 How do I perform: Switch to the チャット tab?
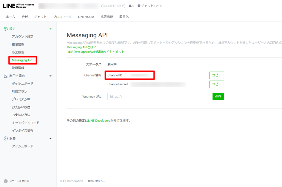tap(40, 17)
